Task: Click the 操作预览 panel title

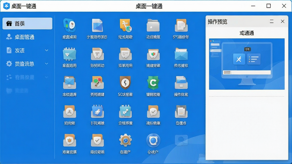Action: pos(218,22)
